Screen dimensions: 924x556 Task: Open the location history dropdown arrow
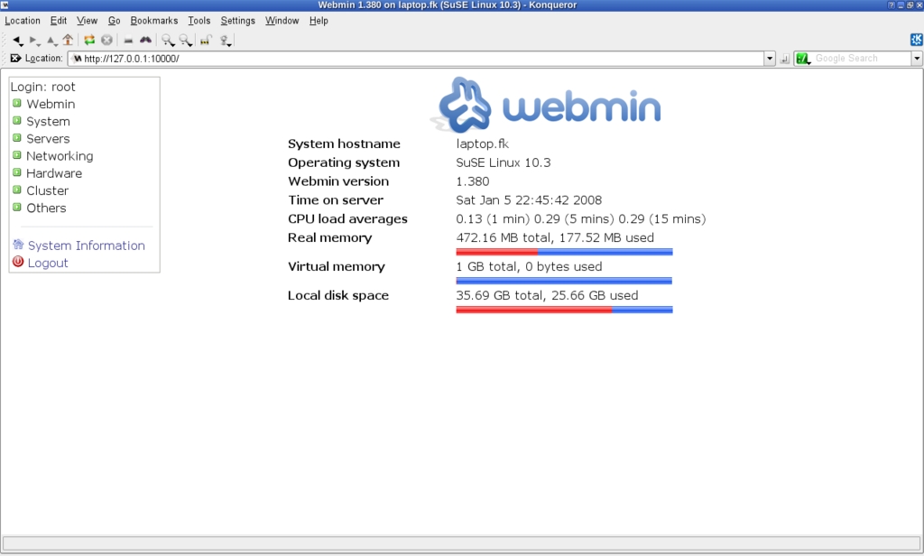tap(770, 59)
